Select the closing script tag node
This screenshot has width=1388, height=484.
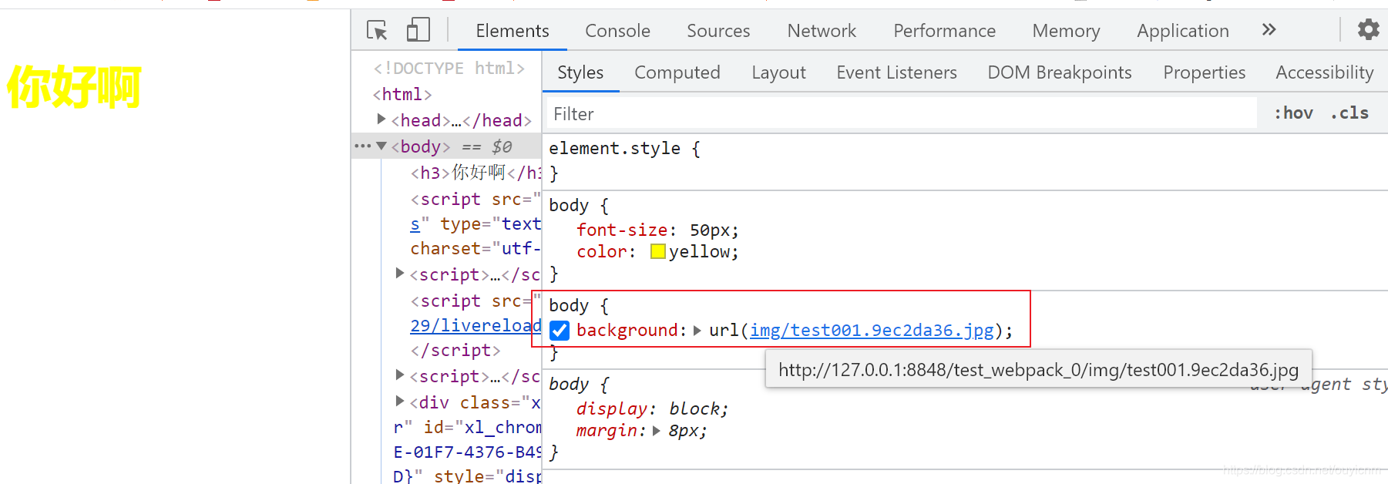click(455, 350)
